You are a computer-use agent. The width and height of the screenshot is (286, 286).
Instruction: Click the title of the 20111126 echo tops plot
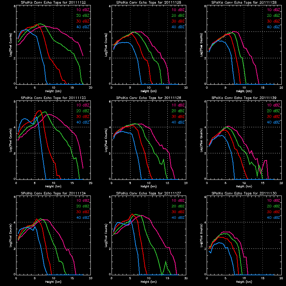[149, 98]
